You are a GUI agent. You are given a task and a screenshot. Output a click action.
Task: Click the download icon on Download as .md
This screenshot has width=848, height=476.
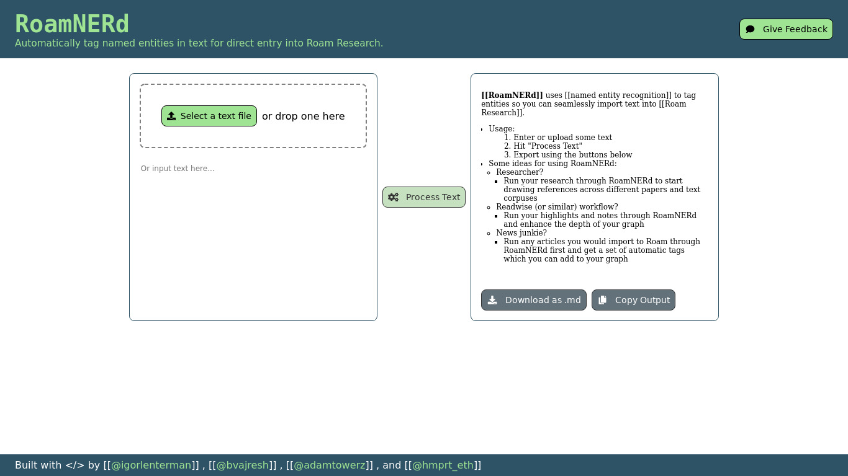click(x=492, y=300)
